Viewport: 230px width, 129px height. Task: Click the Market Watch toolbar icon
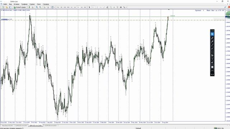[x=10, y=7]
